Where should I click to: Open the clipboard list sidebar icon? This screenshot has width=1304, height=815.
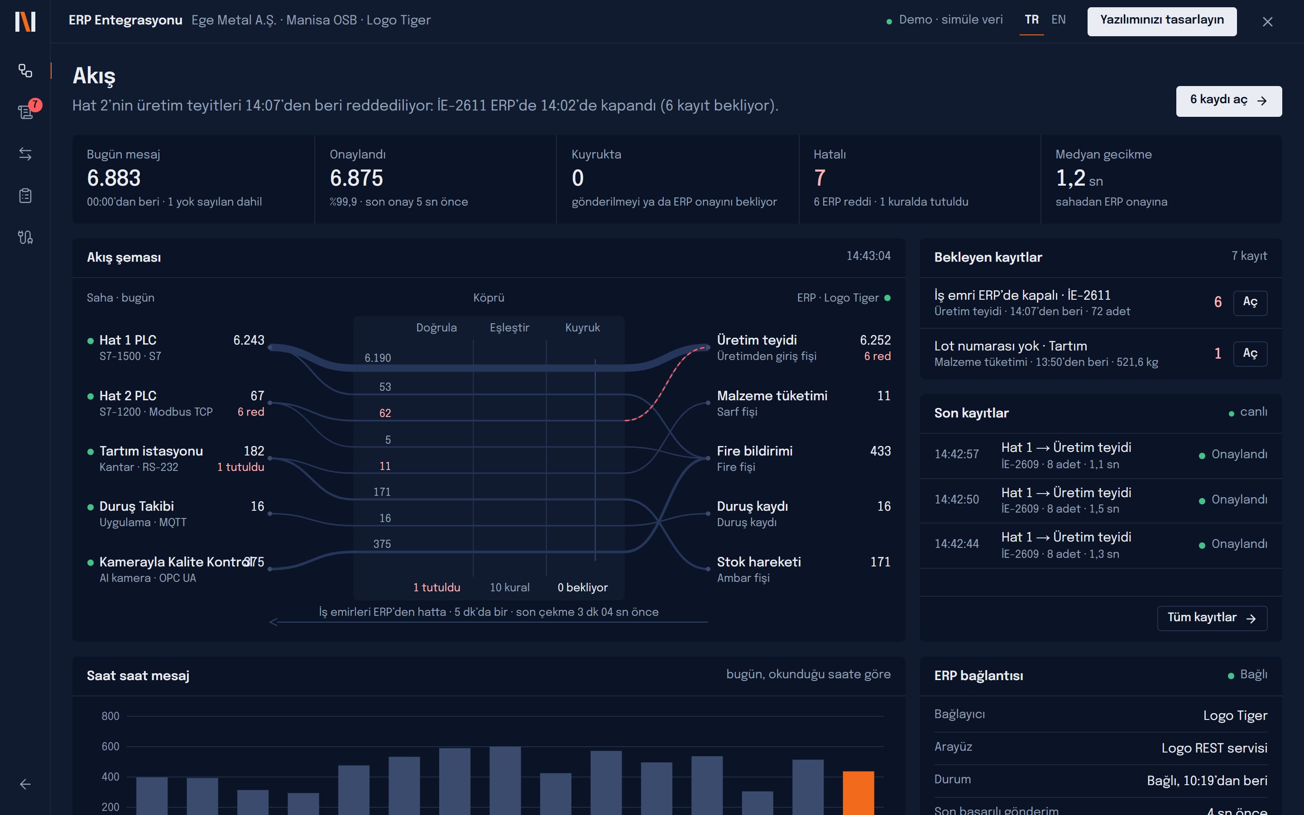[x=25, y=195]
